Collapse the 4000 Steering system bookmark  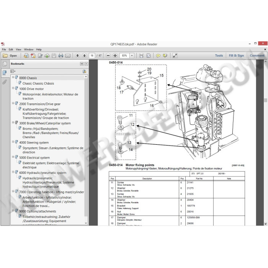pos(13,142)
